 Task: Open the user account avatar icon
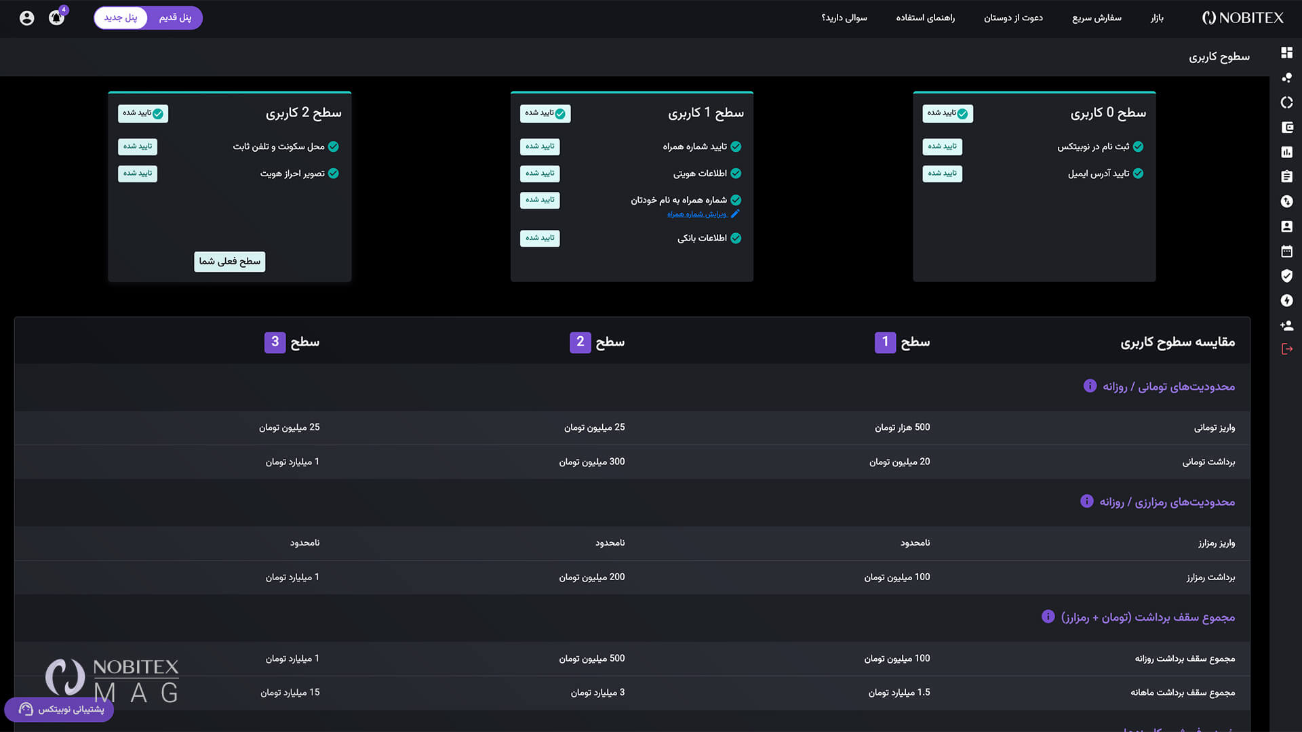pos(26,18)
